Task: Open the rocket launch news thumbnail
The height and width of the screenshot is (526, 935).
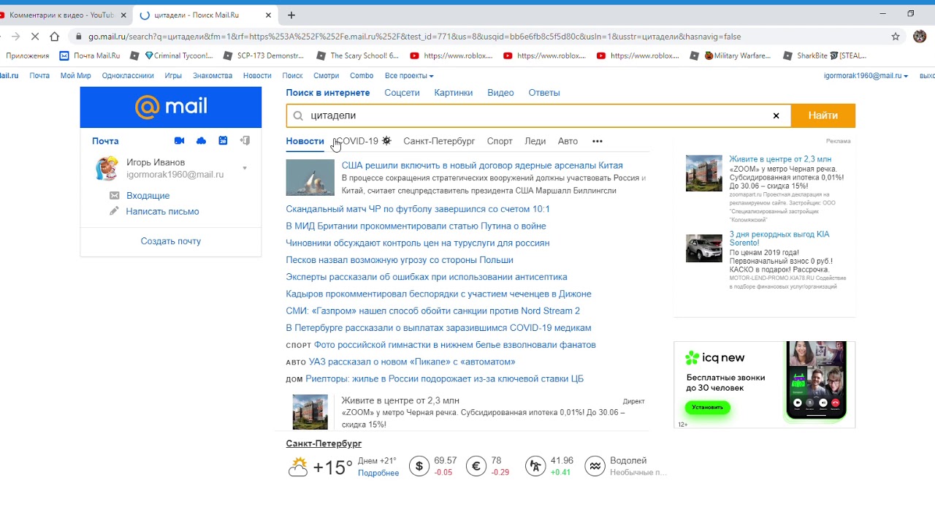Action: click(x=310, y=178)
